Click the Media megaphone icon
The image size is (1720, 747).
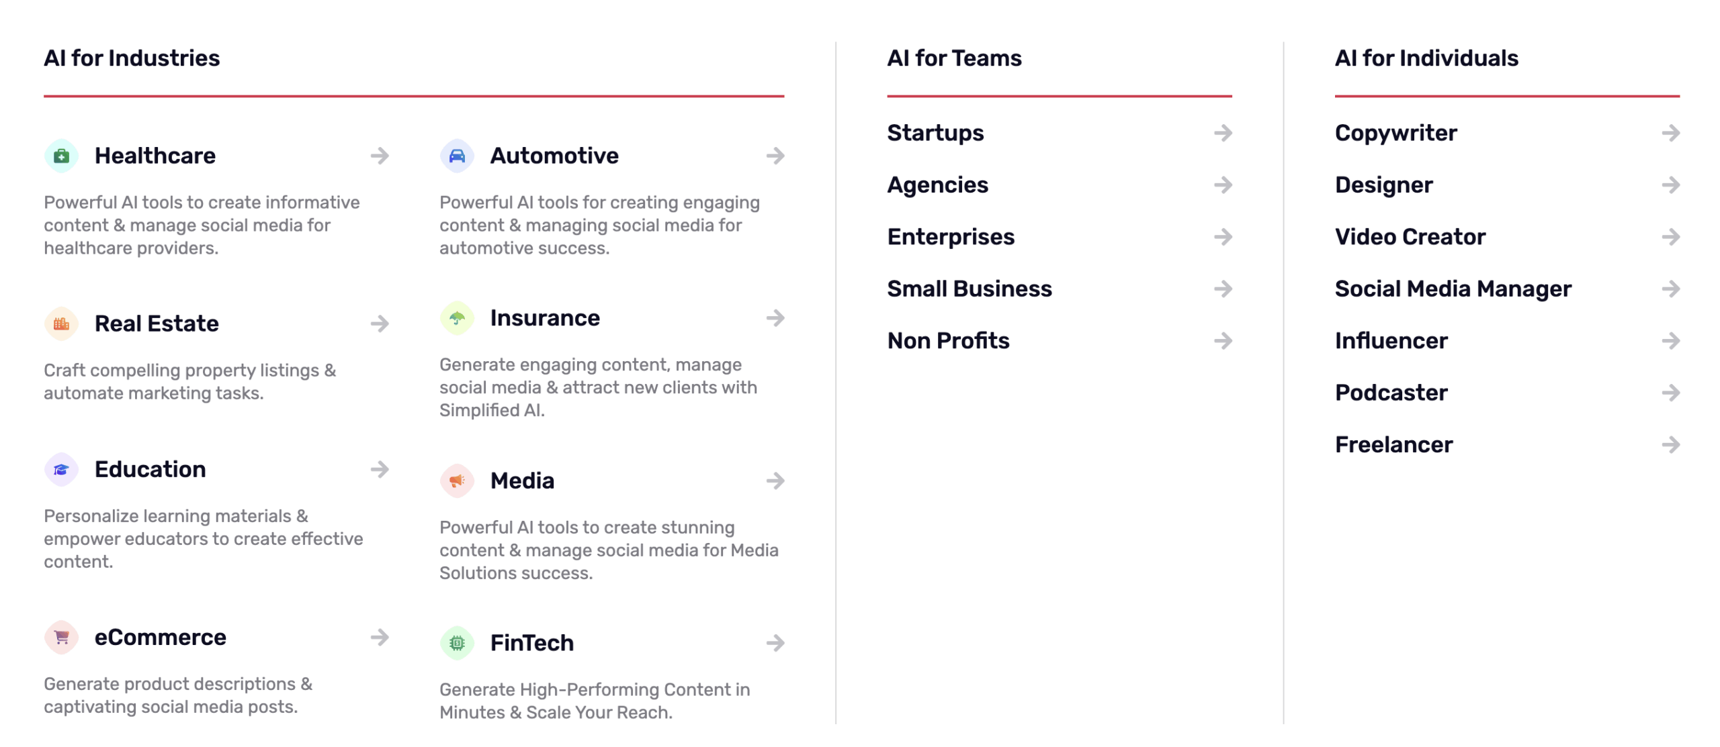[x=457, y=481]
